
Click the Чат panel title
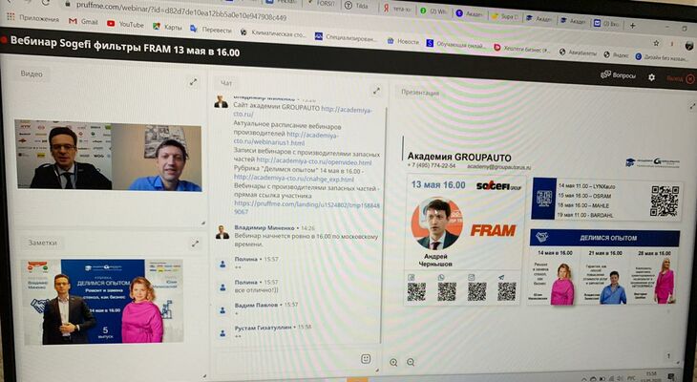click(x=226, y=83)
